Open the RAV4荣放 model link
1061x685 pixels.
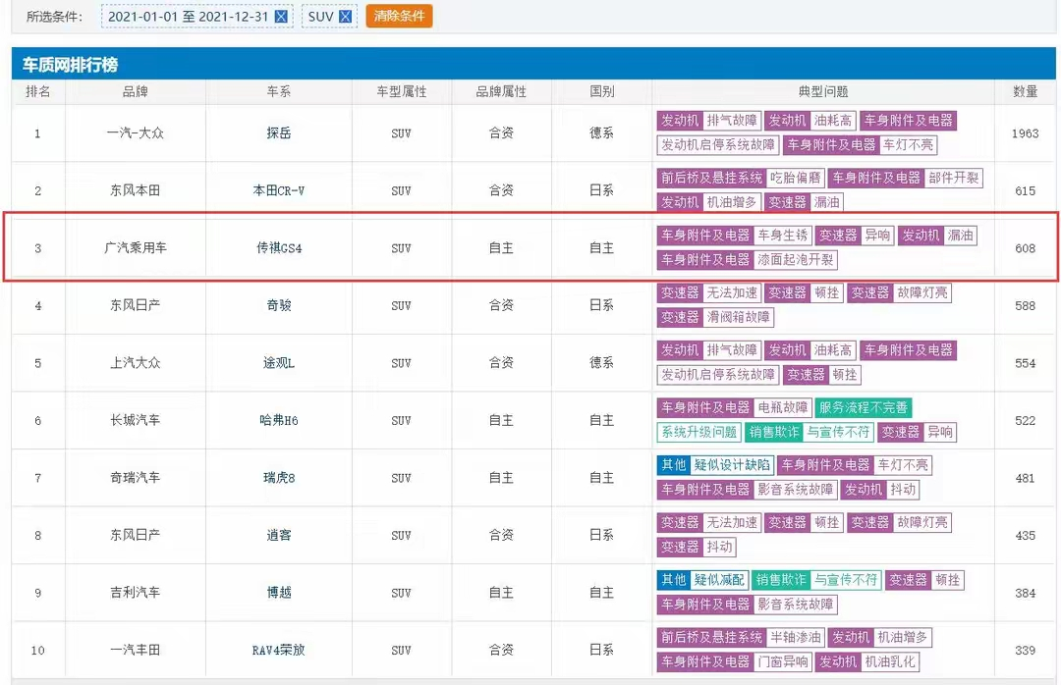tap(279, 651)
